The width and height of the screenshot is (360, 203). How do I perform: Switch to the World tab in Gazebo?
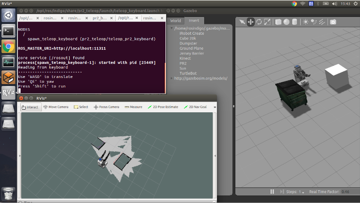(x=176, y=21)
